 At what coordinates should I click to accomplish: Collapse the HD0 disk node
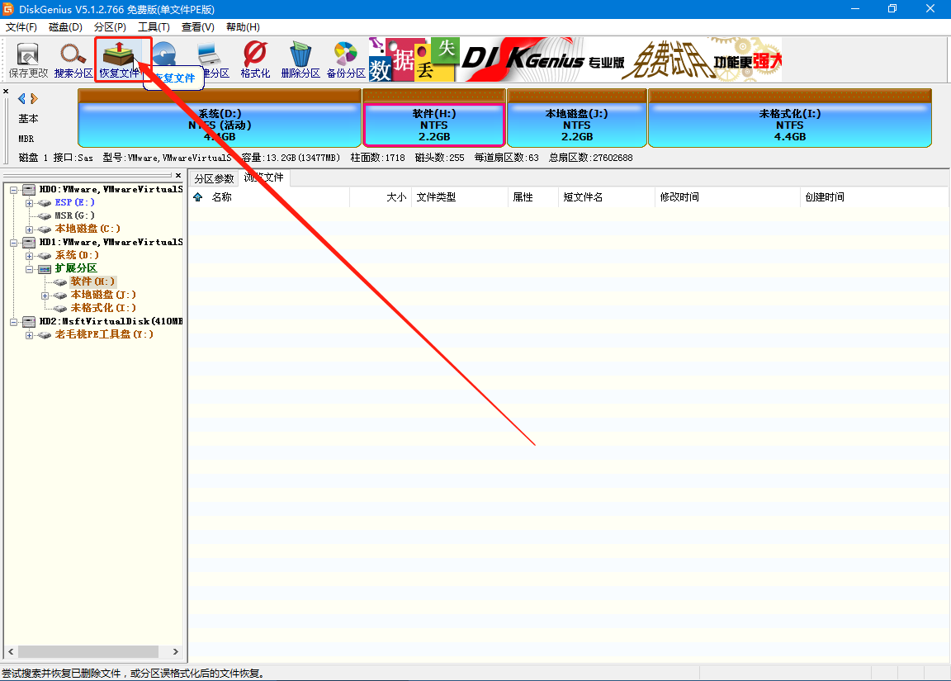pyautogui.click(x=13, y=190)
